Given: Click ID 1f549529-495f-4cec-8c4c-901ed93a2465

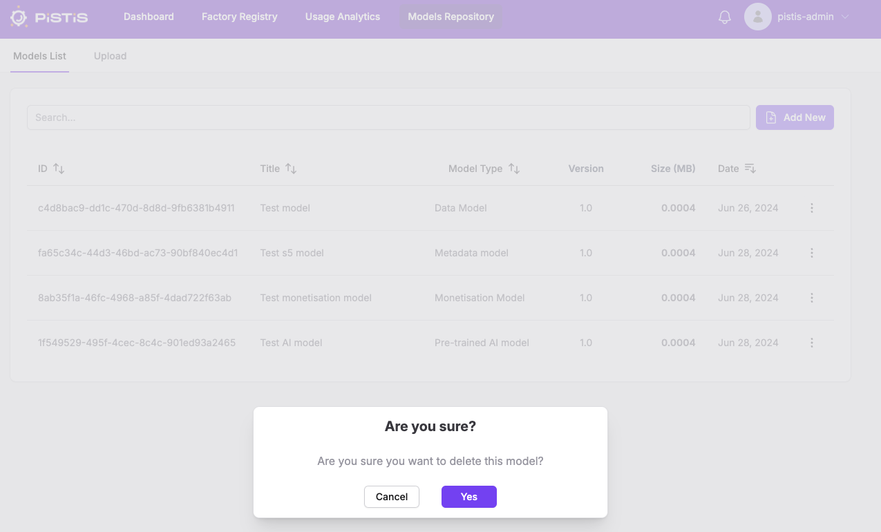Looking at the screenshot, I should [137, 343].
